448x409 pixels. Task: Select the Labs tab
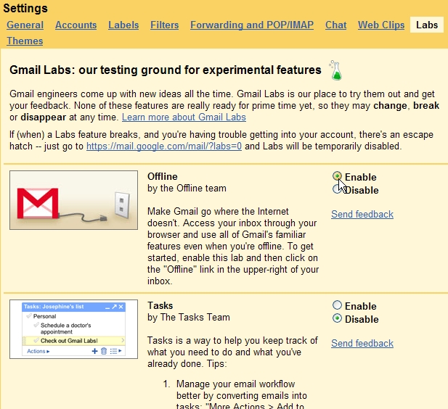427,25
